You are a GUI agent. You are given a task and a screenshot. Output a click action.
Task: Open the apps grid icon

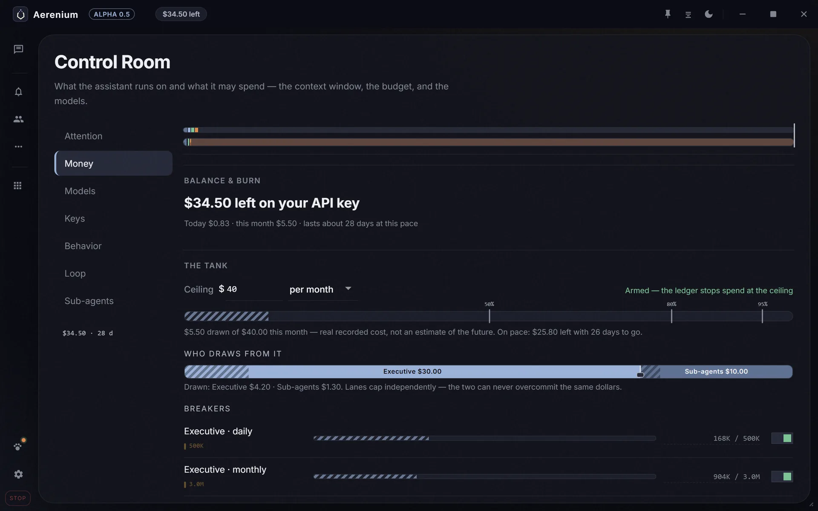coord(17,186)
